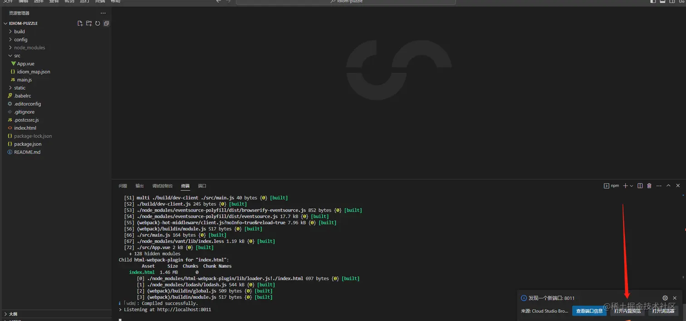Maximize the terminal panel with the chevron

[x=668, y=185]
